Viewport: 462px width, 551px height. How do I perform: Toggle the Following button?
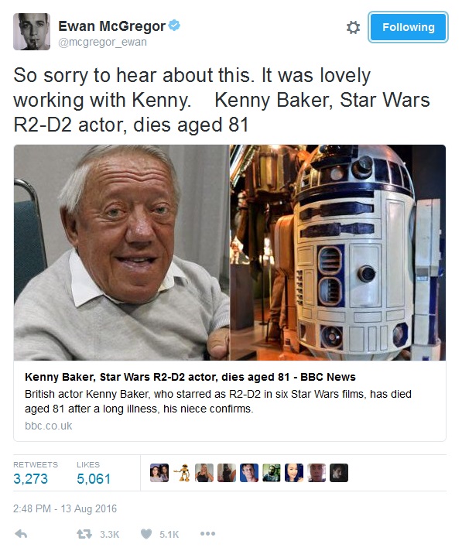point(408,27)
